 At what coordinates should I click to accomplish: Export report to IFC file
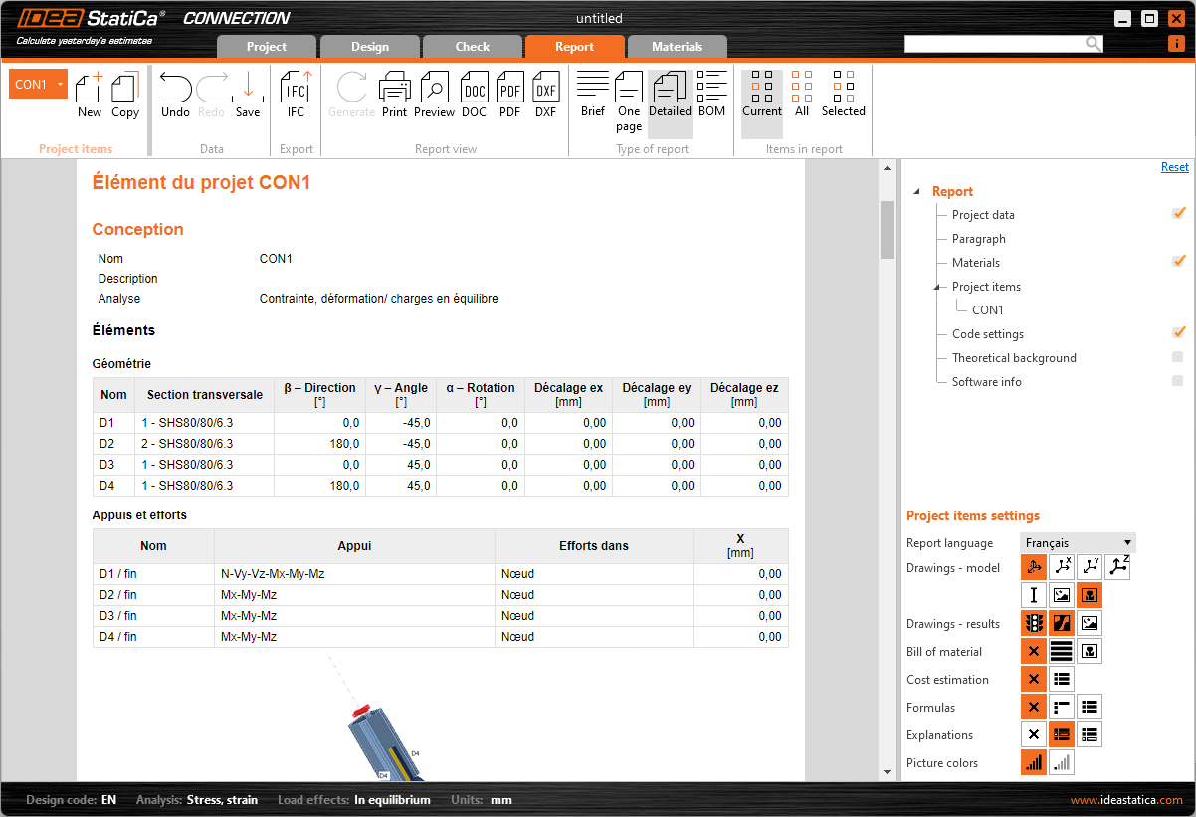296,96
